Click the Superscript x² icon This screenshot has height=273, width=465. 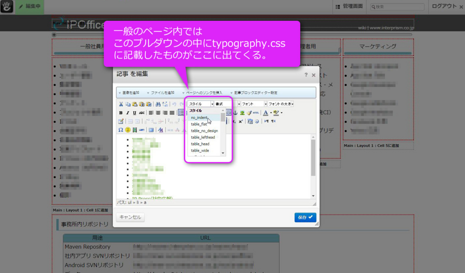[241, 122]
